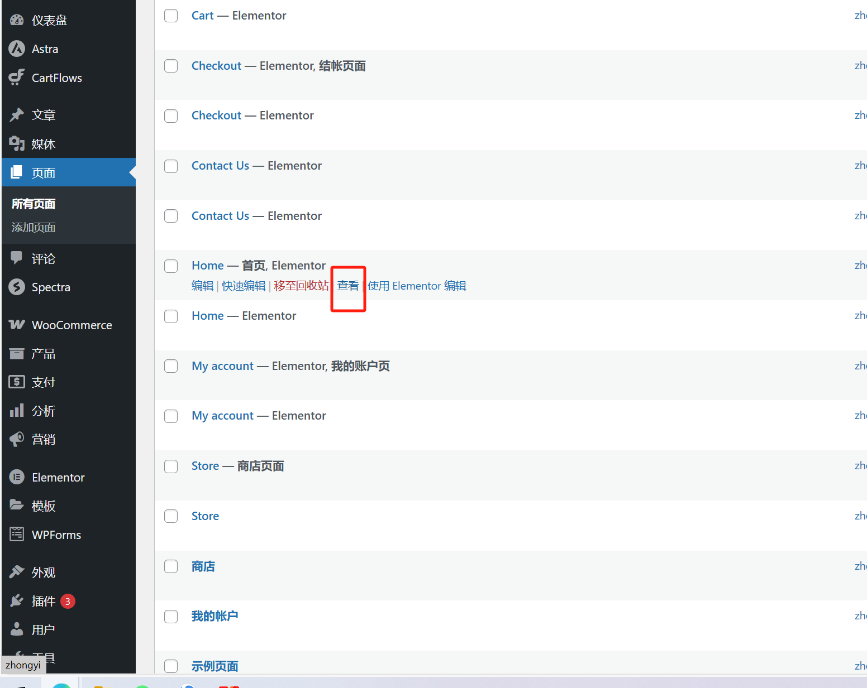Open the Cart page title link
This screenshot has width=867, height=688.
coord(202,16)
